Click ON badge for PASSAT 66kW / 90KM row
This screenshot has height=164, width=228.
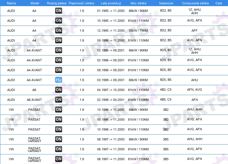58,109
